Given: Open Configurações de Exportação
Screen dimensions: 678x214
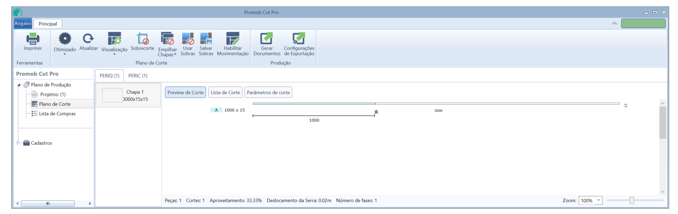Looking at the screenshot, I should pos(299,38).
